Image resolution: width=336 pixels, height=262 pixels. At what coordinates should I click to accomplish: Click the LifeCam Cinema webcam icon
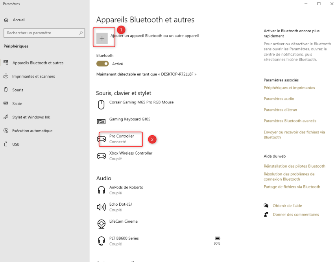[101, 224]
